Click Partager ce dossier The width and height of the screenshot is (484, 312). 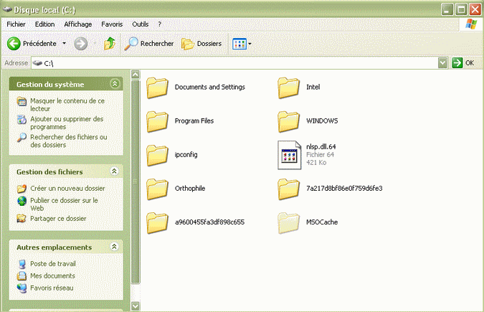coord(58,219)
